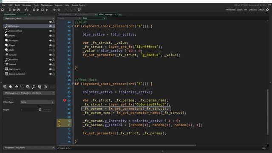Screen dimensions: 272x153
Task: Add a new layer folder icon
Action: tap(40, 87)
